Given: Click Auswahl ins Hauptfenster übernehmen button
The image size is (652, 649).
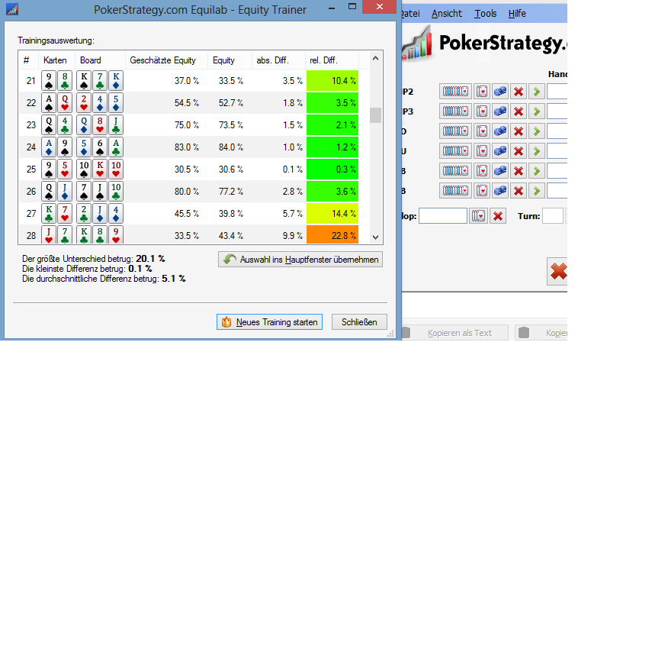Looking at the screenshot, I should 300,260.
